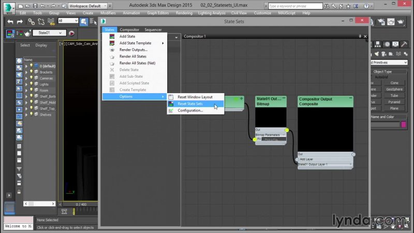Screen dimensions: 414x233
Task: Open the Graph Editors menu
Action: (158, 13)
